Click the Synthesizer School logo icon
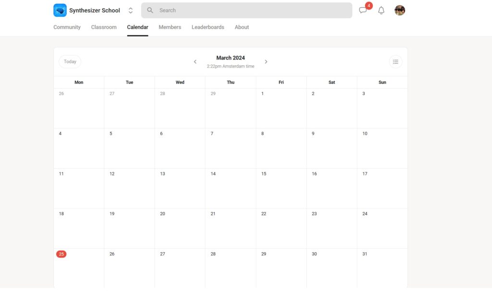Viewport: 492px width, 291px height. point(60,10)
